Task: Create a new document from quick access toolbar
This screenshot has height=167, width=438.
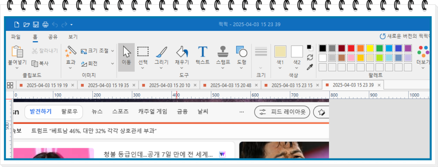Action: click(x=17, y=24)
